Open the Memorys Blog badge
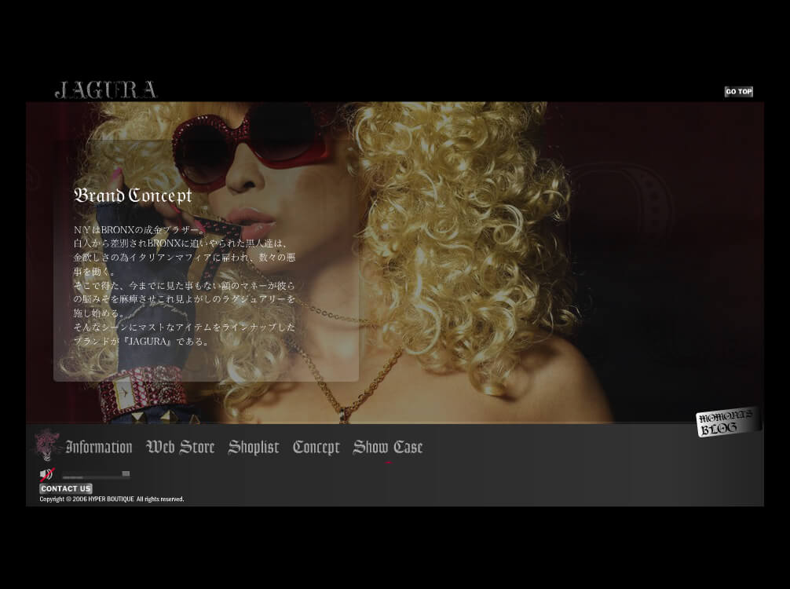The height and width of the screenshot is (589, 790). point(728,422)
